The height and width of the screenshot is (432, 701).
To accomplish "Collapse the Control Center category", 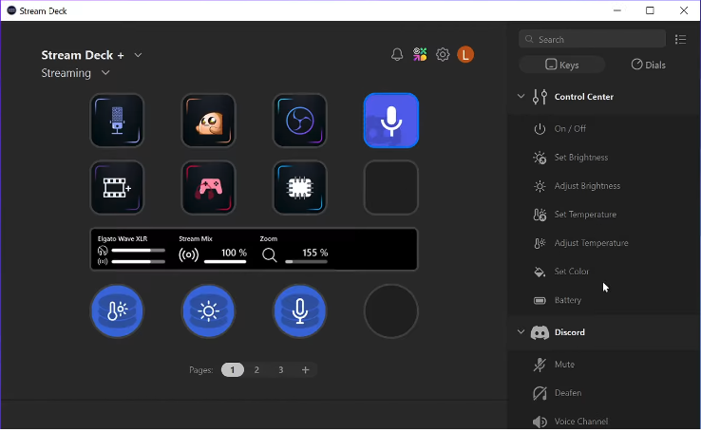I will tap(521, 97).
